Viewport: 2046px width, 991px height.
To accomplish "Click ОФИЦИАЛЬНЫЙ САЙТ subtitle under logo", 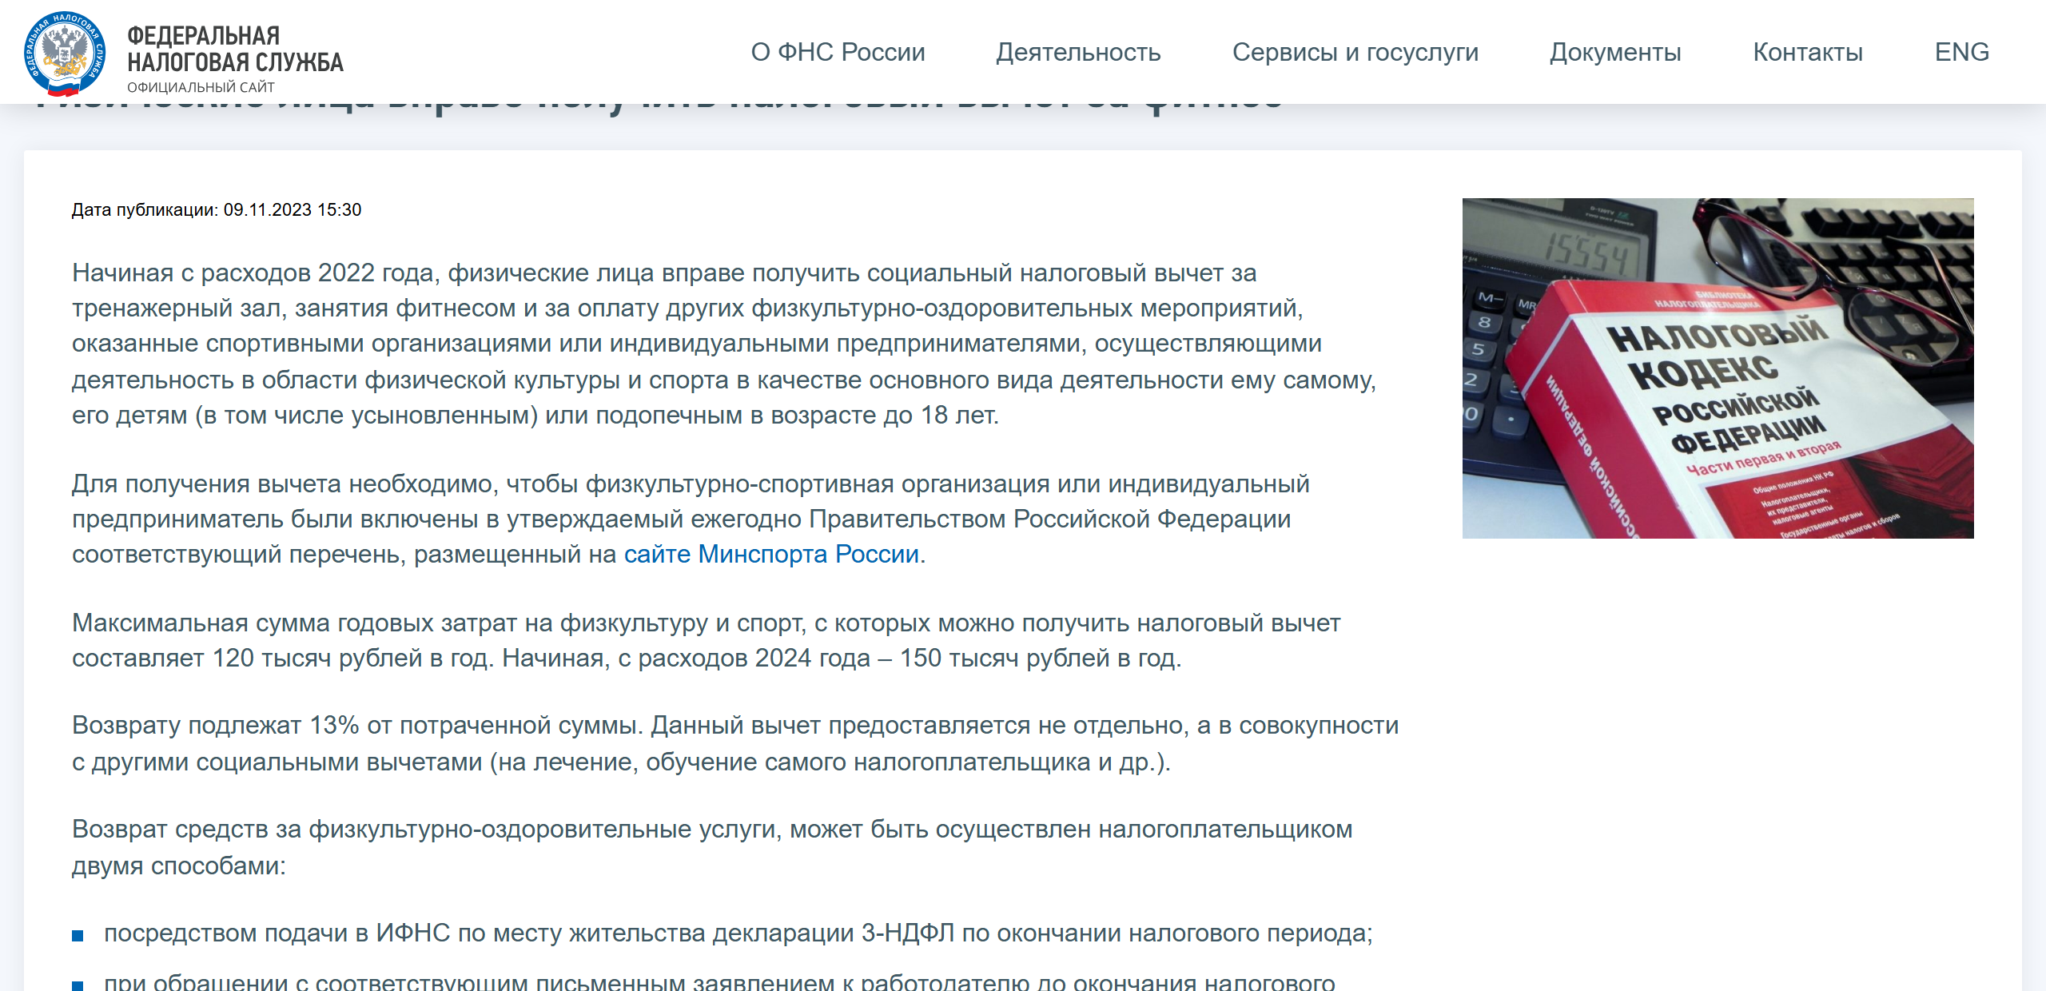I will point(201,87).
